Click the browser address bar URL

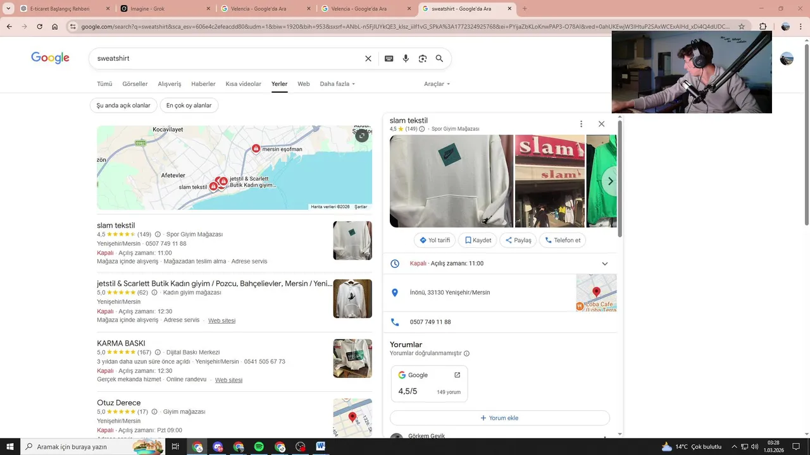[405, 27]
